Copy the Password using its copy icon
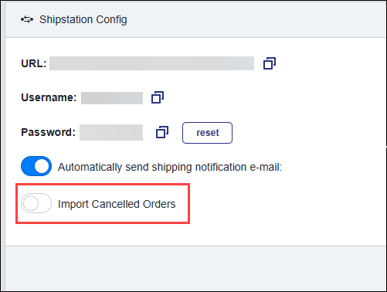Image resolution: width=387 pixels, height=292 pixels. (162, 132)
